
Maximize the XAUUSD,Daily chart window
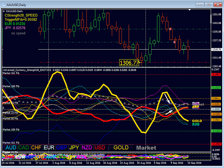click(209, 5)
